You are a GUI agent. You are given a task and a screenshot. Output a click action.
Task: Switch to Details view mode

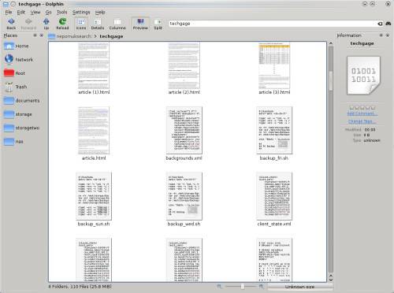pyautogui.click(x=98, y=24)
